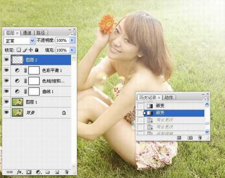Expand the 不透明度 opacity slider arrow
225x178 pixels.
(72, 40)
